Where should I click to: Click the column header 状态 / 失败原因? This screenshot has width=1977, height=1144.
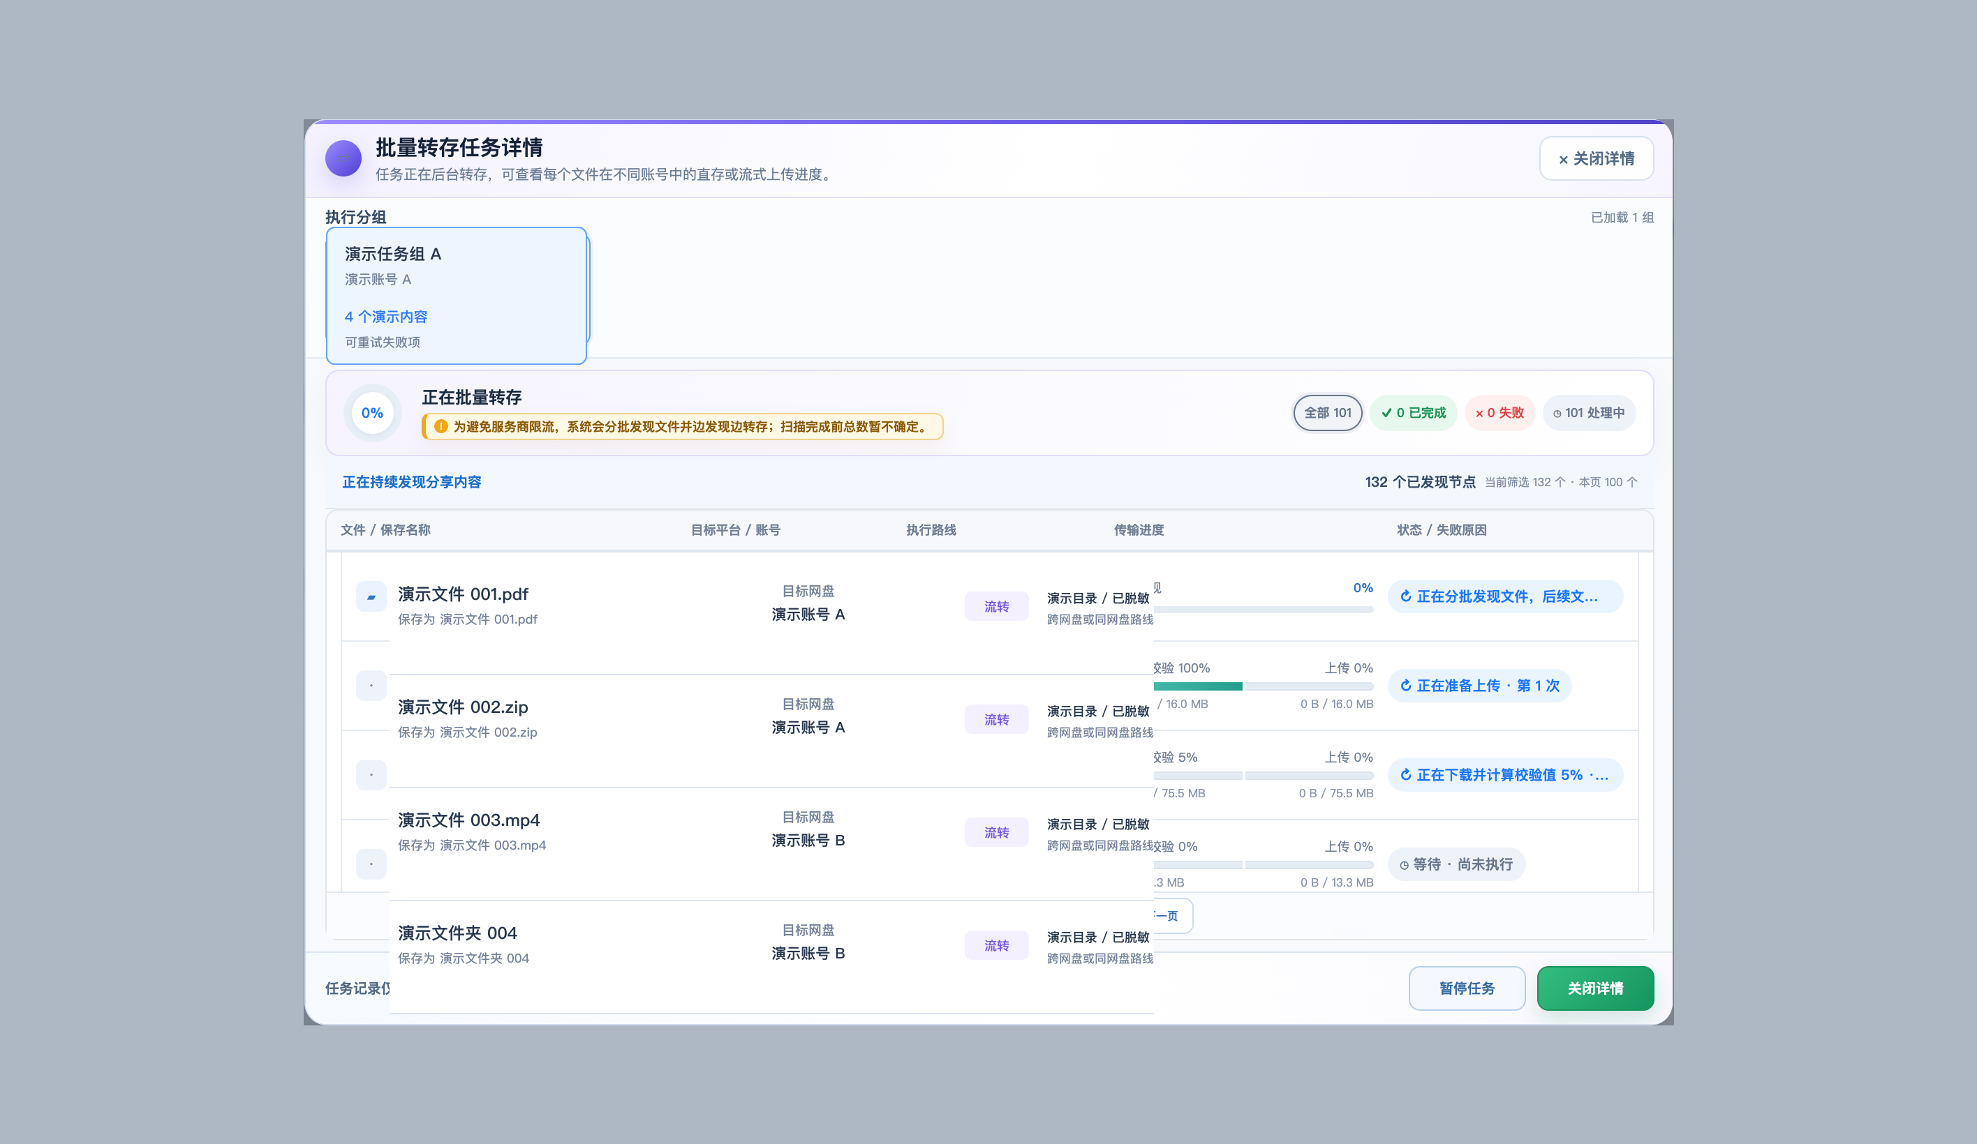click(x=1442, y=530)
